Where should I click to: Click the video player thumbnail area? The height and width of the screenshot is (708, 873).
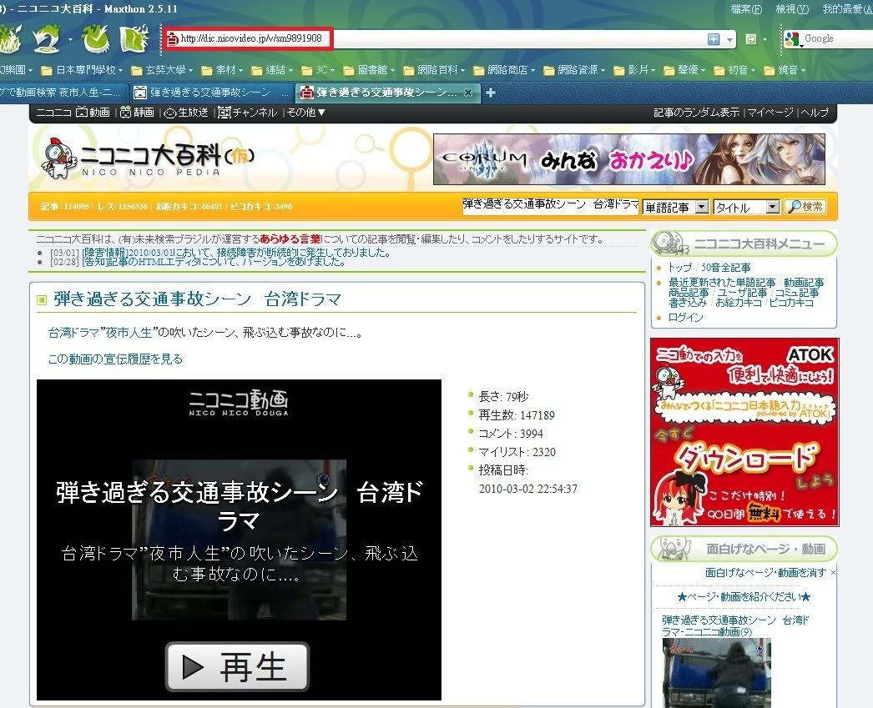239,540
